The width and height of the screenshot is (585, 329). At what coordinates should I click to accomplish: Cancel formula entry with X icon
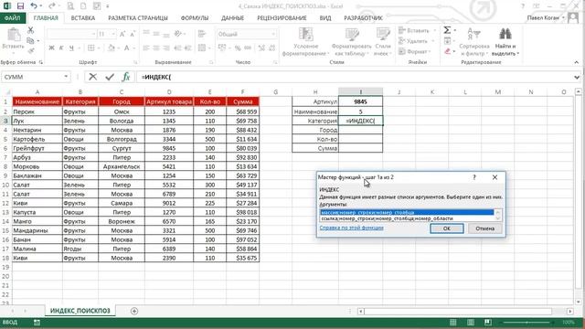click(93, 77)
